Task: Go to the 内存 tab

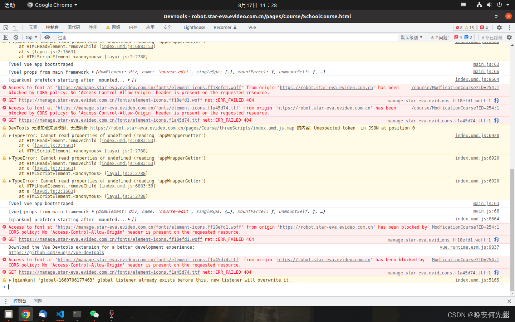Action: point(133,28)
